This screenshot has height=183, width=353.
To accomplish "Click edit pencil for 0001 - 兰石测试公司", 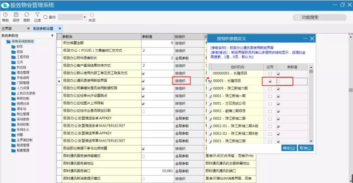I will 211,104.
